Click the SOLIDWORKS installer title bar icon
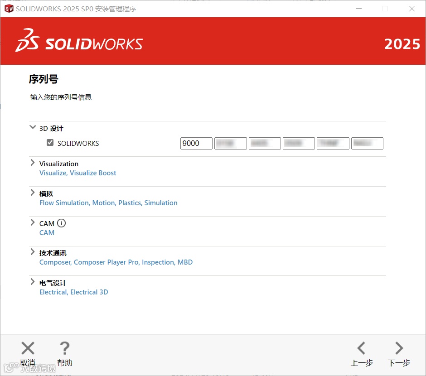Viewport: 426px width, 376px height. [x=9, y=9]
